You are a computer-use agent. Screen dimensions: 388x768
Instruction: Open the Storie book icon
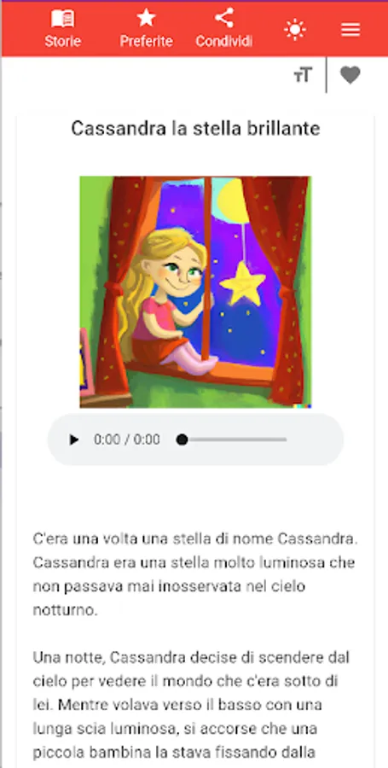tap(62, 19)
